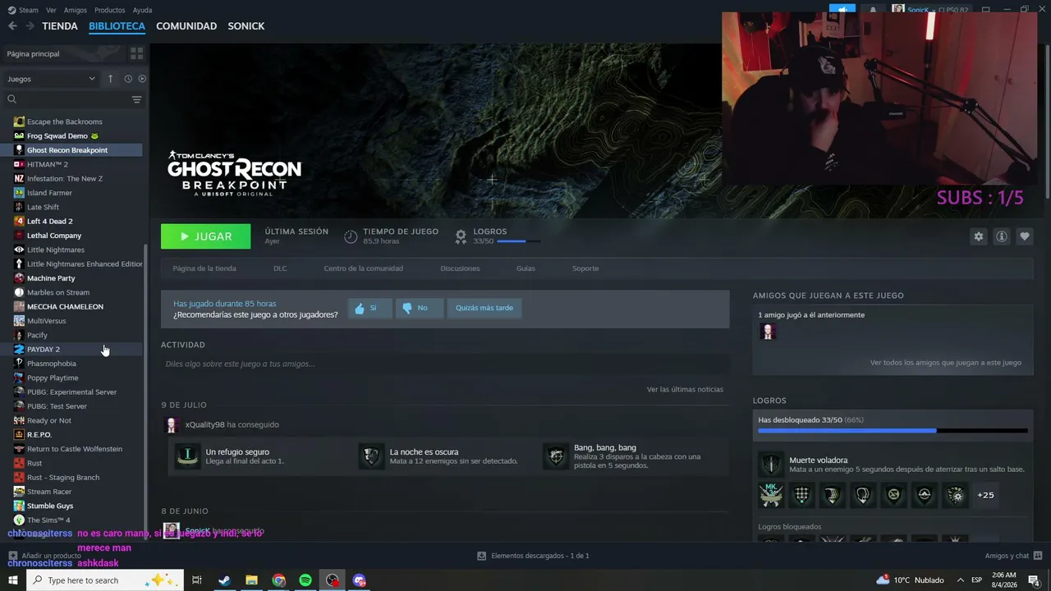This screenshot has width=1051, height=591.
Task: Open friend's avatar in friends panel
Action: click(x=769, y=332)
